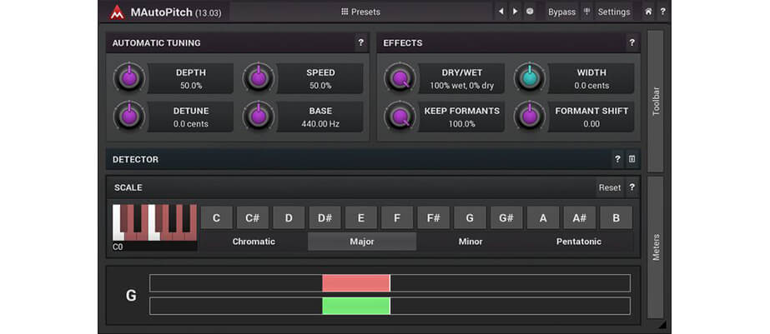This screenshot has height=334, width=770.
Task: Collapse the Automatic Tuning panel header
Action: coord(231,42)
